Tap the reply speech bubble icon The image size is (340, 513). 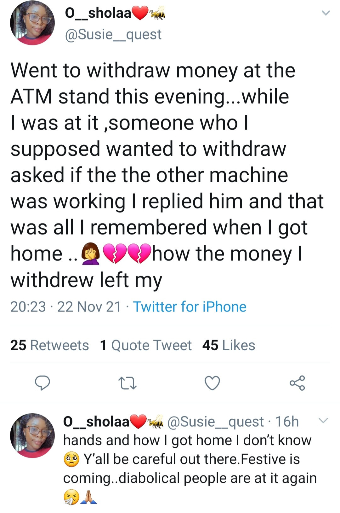pos(42,383)
